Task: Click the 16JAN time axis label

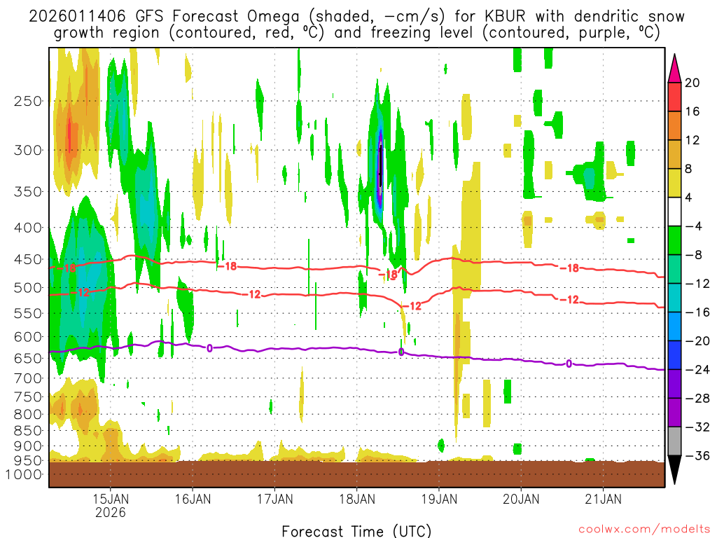Action: (x=193, y=499)
